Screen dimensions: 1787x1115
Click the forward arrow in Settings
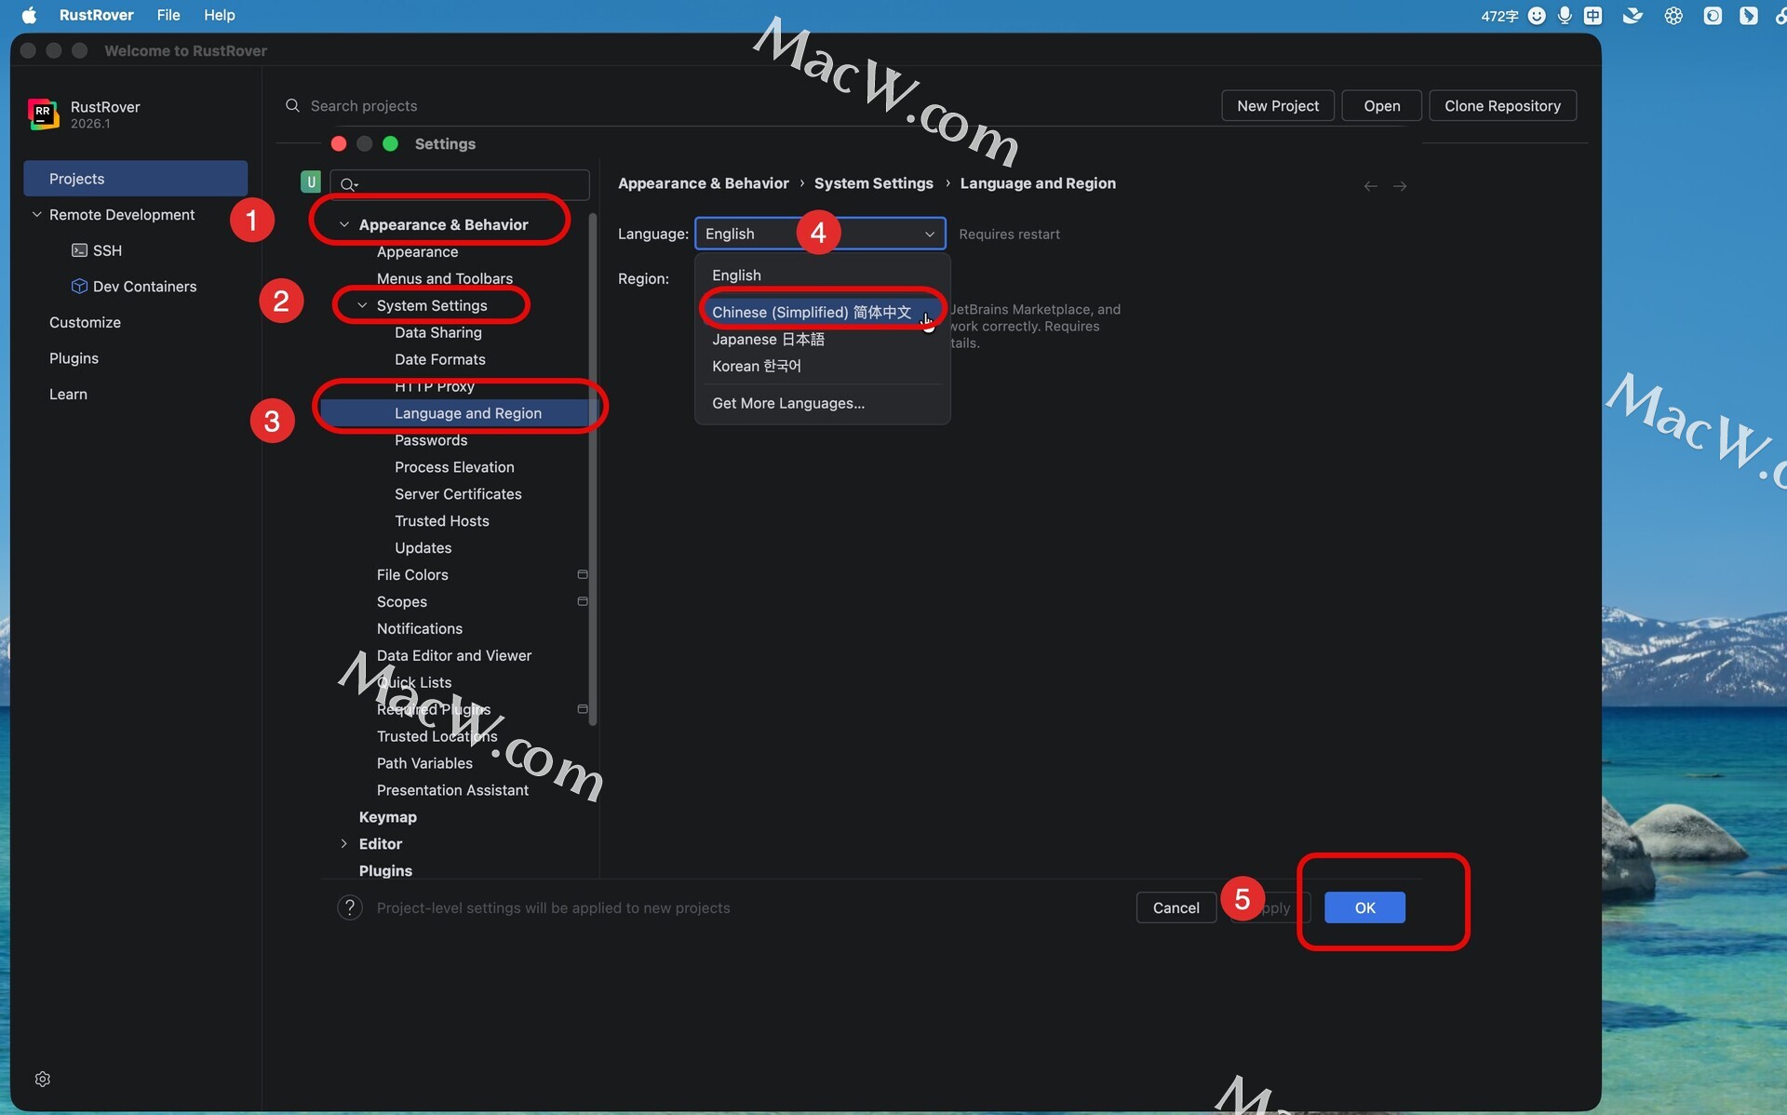pyautogui.click(x=1400, y=186)
